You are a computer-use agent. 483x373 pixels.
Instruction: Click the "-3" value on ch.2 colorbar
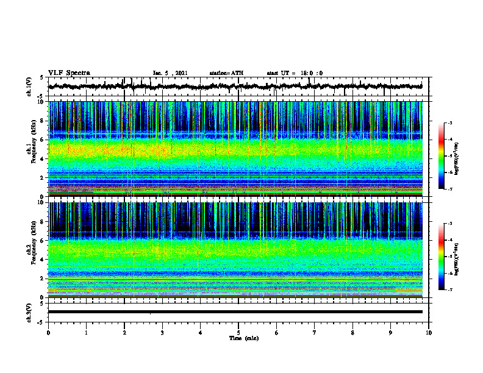(450, 224)
